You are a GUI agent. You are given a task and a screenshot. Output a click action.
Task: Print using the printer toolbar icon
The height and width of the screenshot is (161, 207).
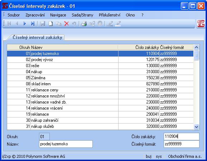(x=84, y=24)
